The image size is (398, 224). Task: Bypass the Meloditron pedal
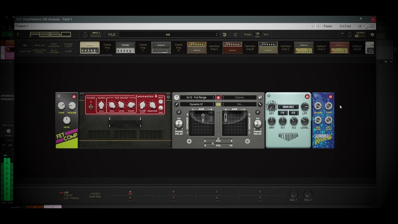pyautogui.click(x=307, y=96)
